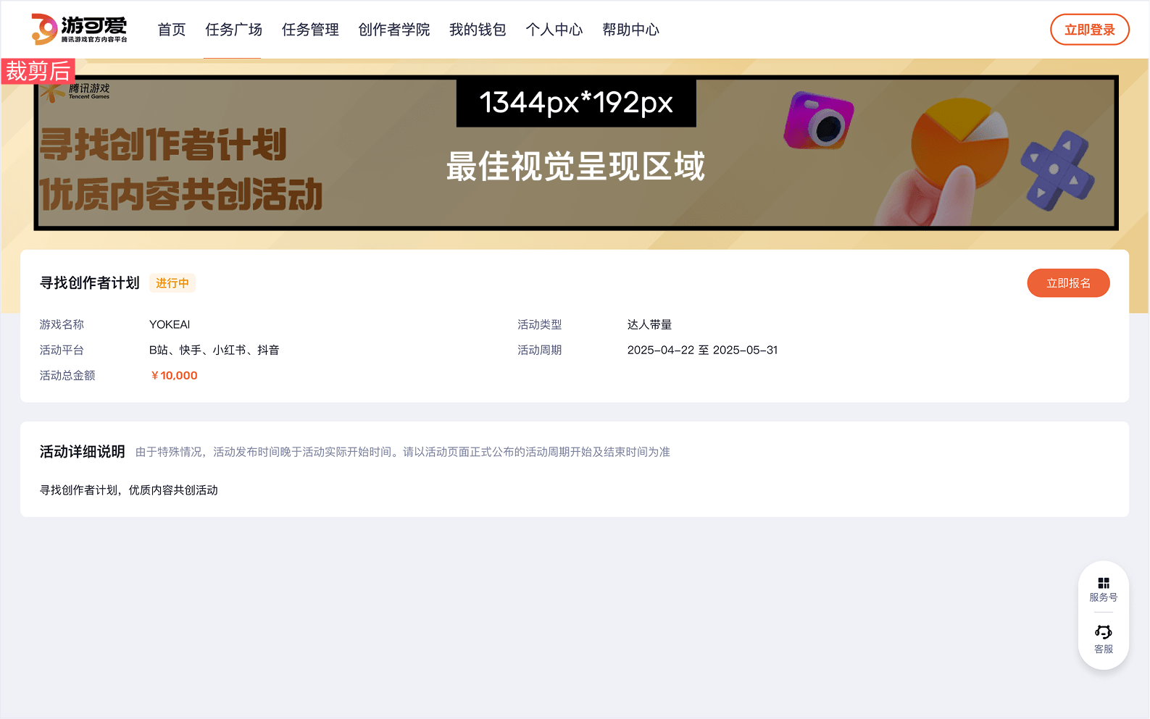Image resolution: width=1150 pixels, height=719 pixels.
Task: Click the 立即报名 sign-up button
Action: [1067, 283]
